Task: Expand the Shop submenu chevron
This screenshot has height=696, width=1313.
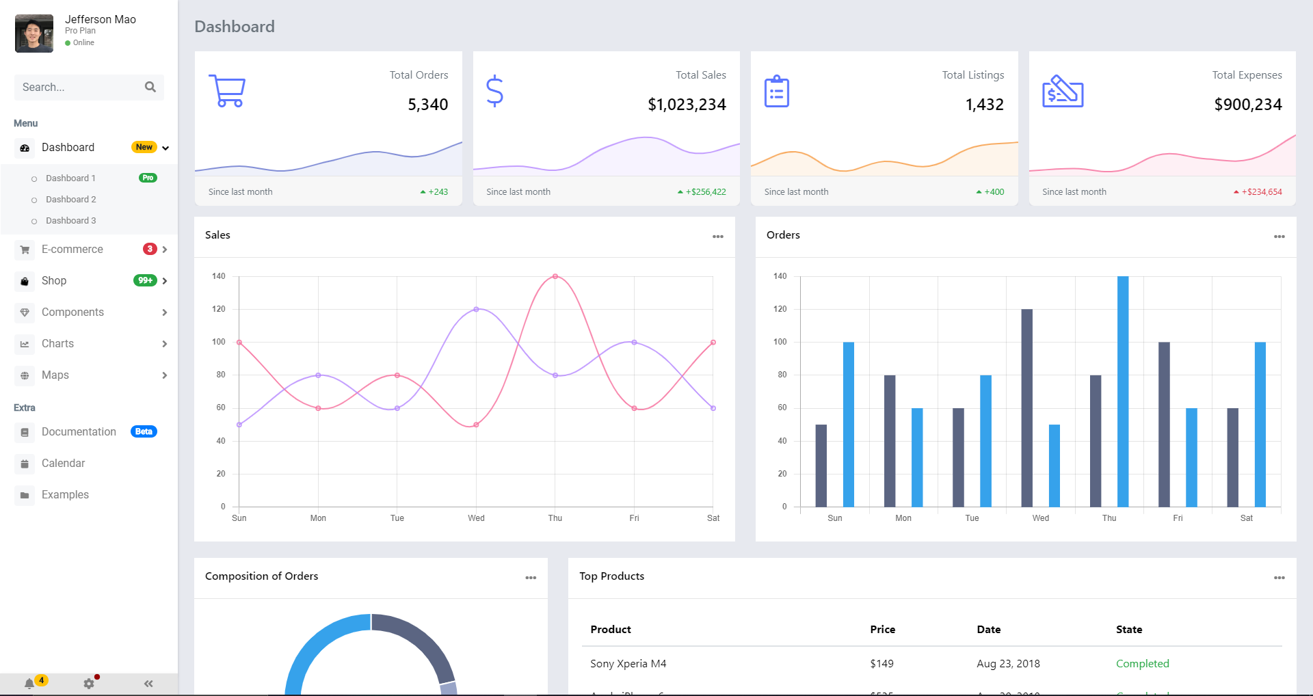Action: coord(165,281)
